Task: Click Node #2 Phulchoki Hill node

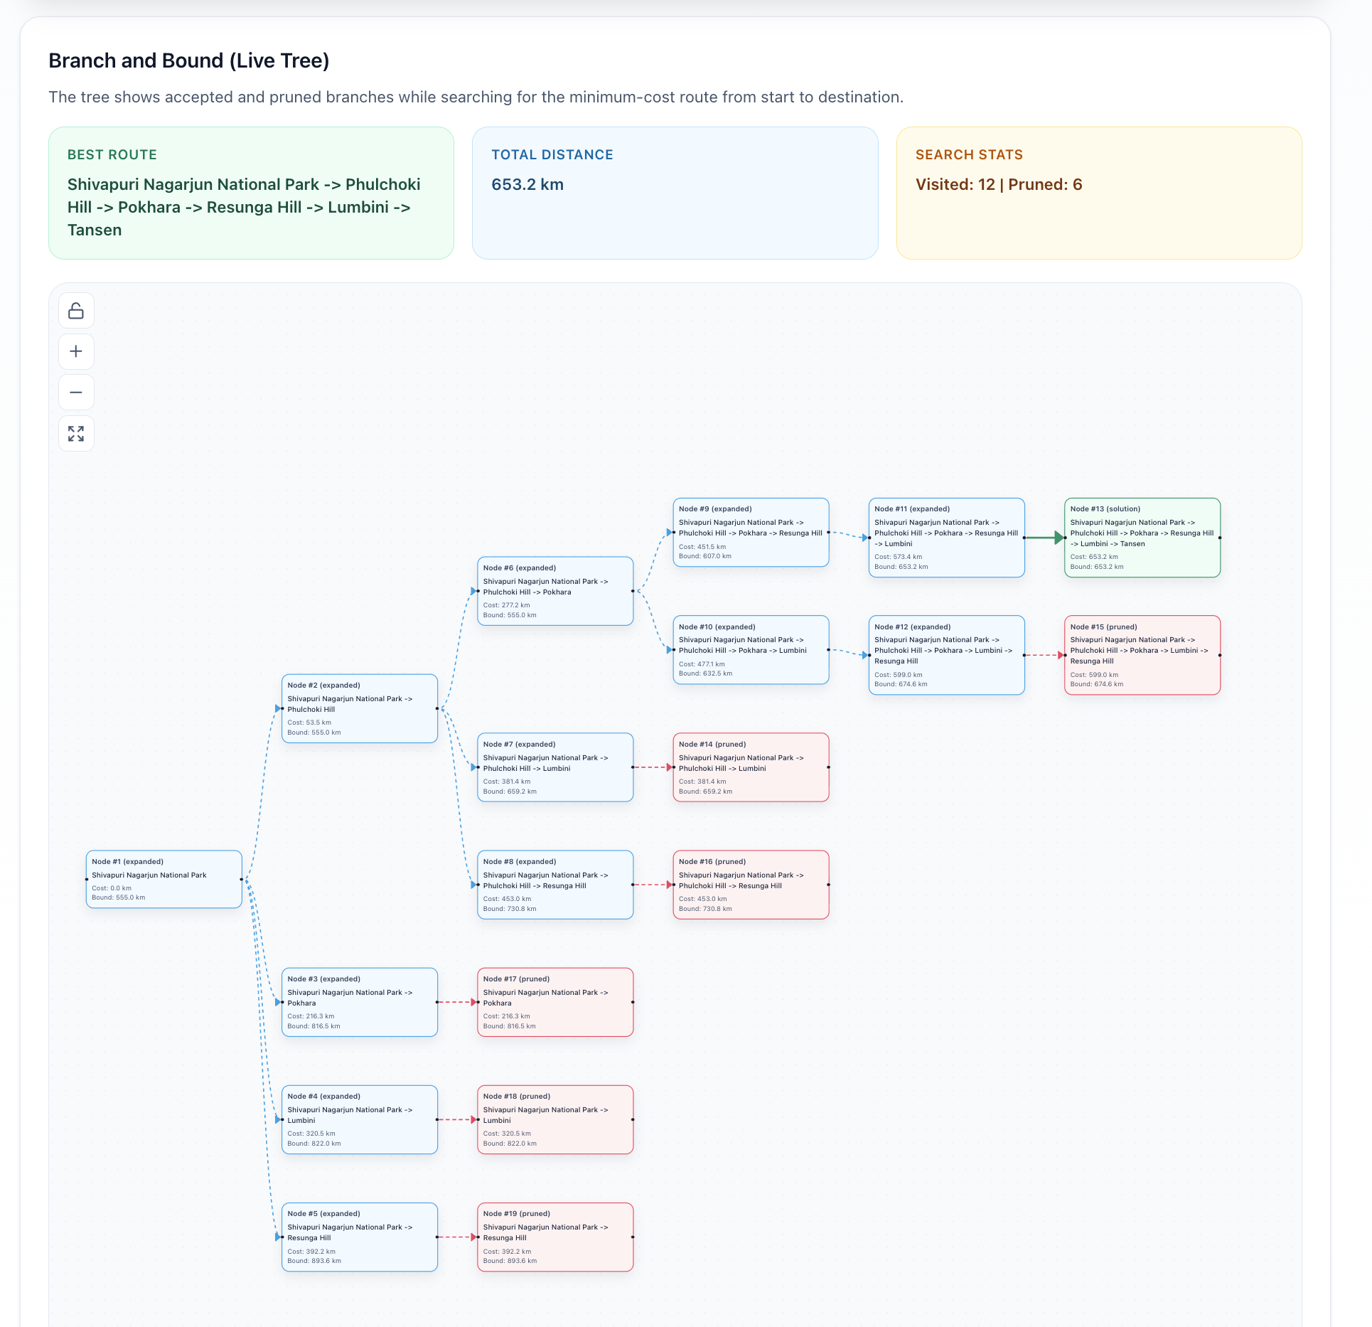Action: point(359,708)
